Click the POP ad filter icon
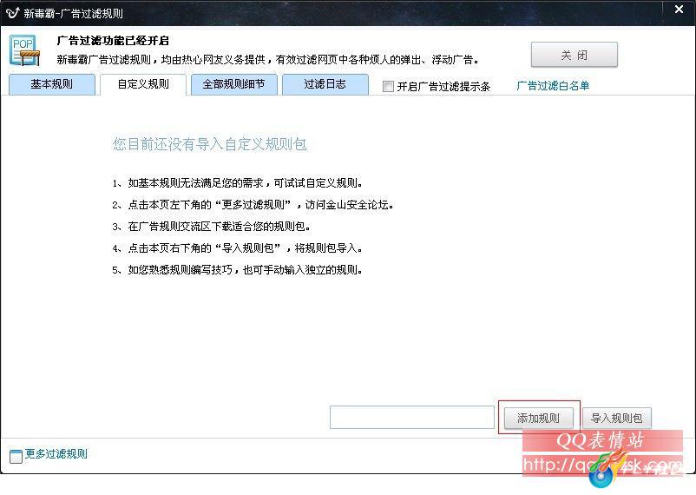The image size is (696, 495). 24,50
